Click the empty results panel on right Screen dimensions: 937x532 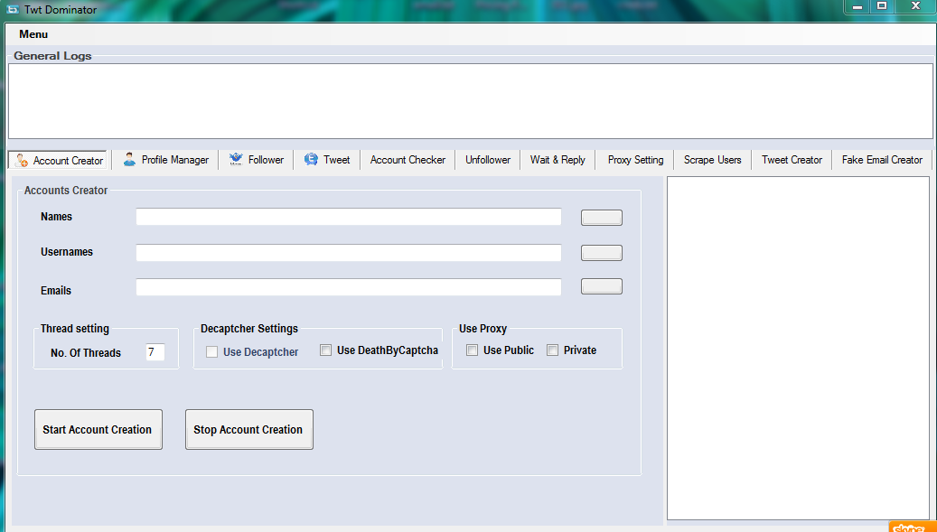pos(799,348)
